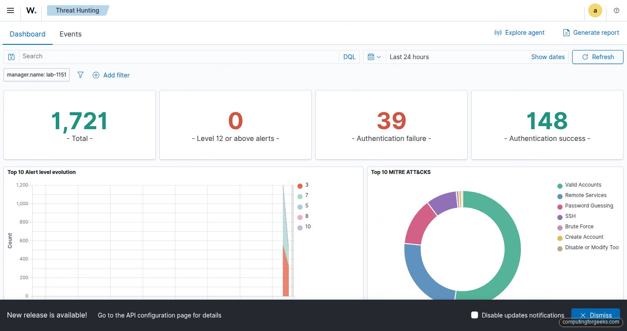This screenshot has height=331, width=627.
Task: Open the DQL query language selector
Action: tap(349, 57)
